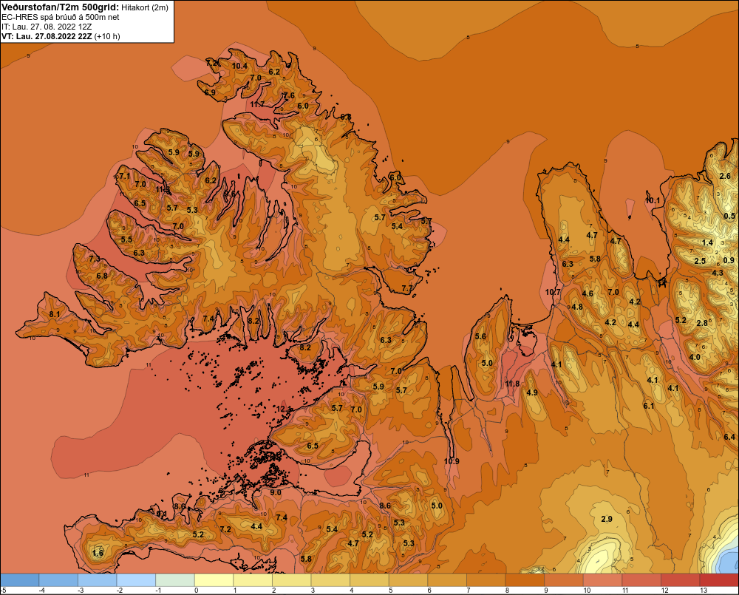Click temperature value 7.6 on the map

tap(289, 95)
